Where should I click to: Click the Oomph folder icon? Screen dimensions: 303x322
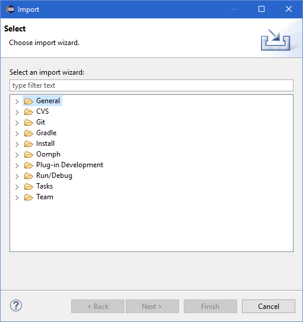(28, 154)
